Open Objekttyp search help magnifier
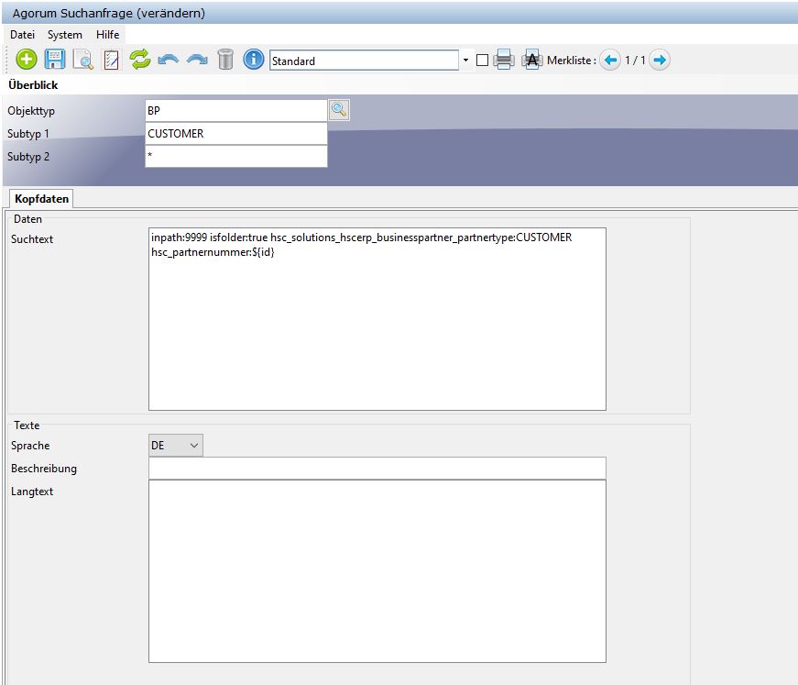The image size is (798, 685). click(x=339, y=110)
